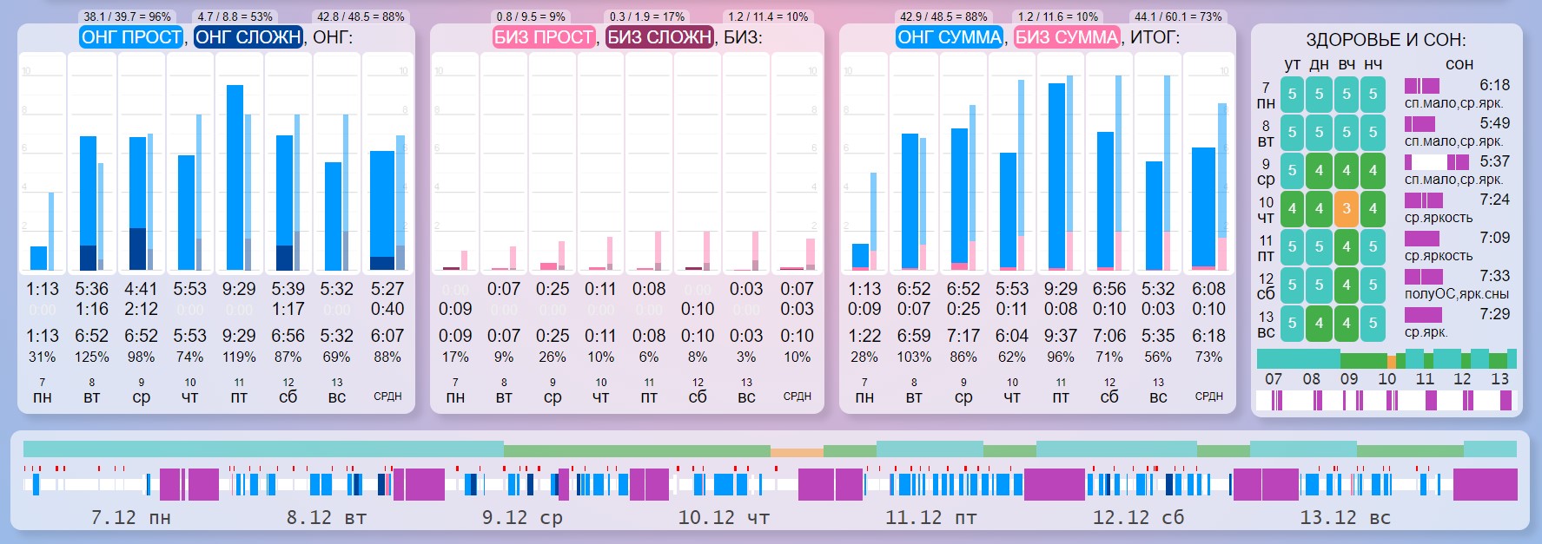Click the ЗДОРОВЬЕ И СОН: heading

click(1386, 40)
